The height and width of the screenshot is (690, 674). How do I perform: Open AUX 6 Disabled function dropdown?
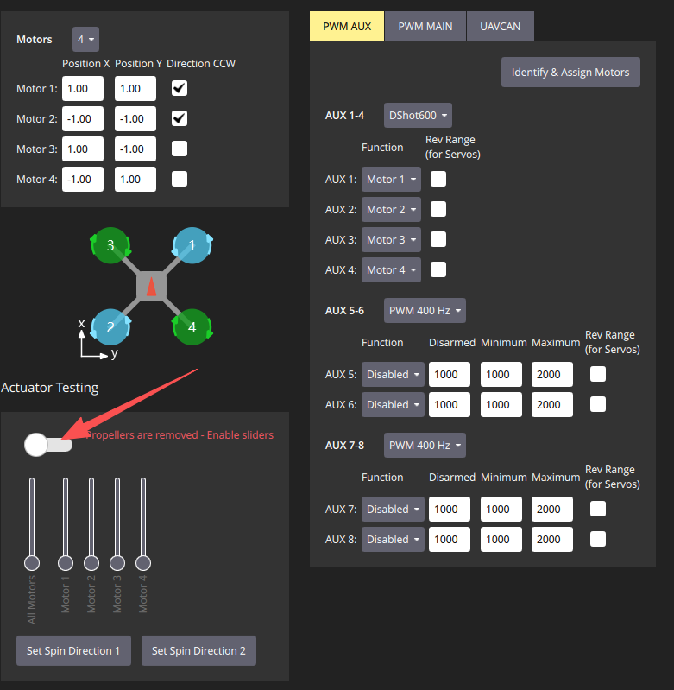tap(393, 404)
